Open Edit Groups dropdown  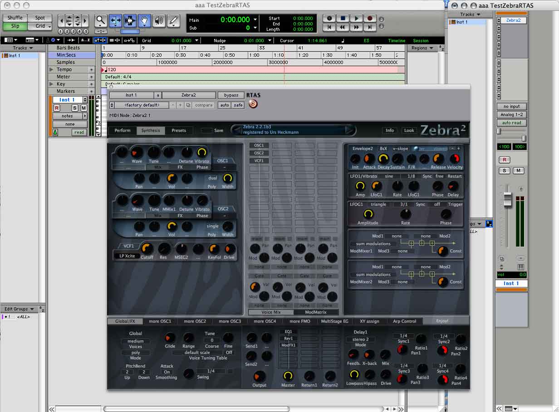[x=19, y=309]
